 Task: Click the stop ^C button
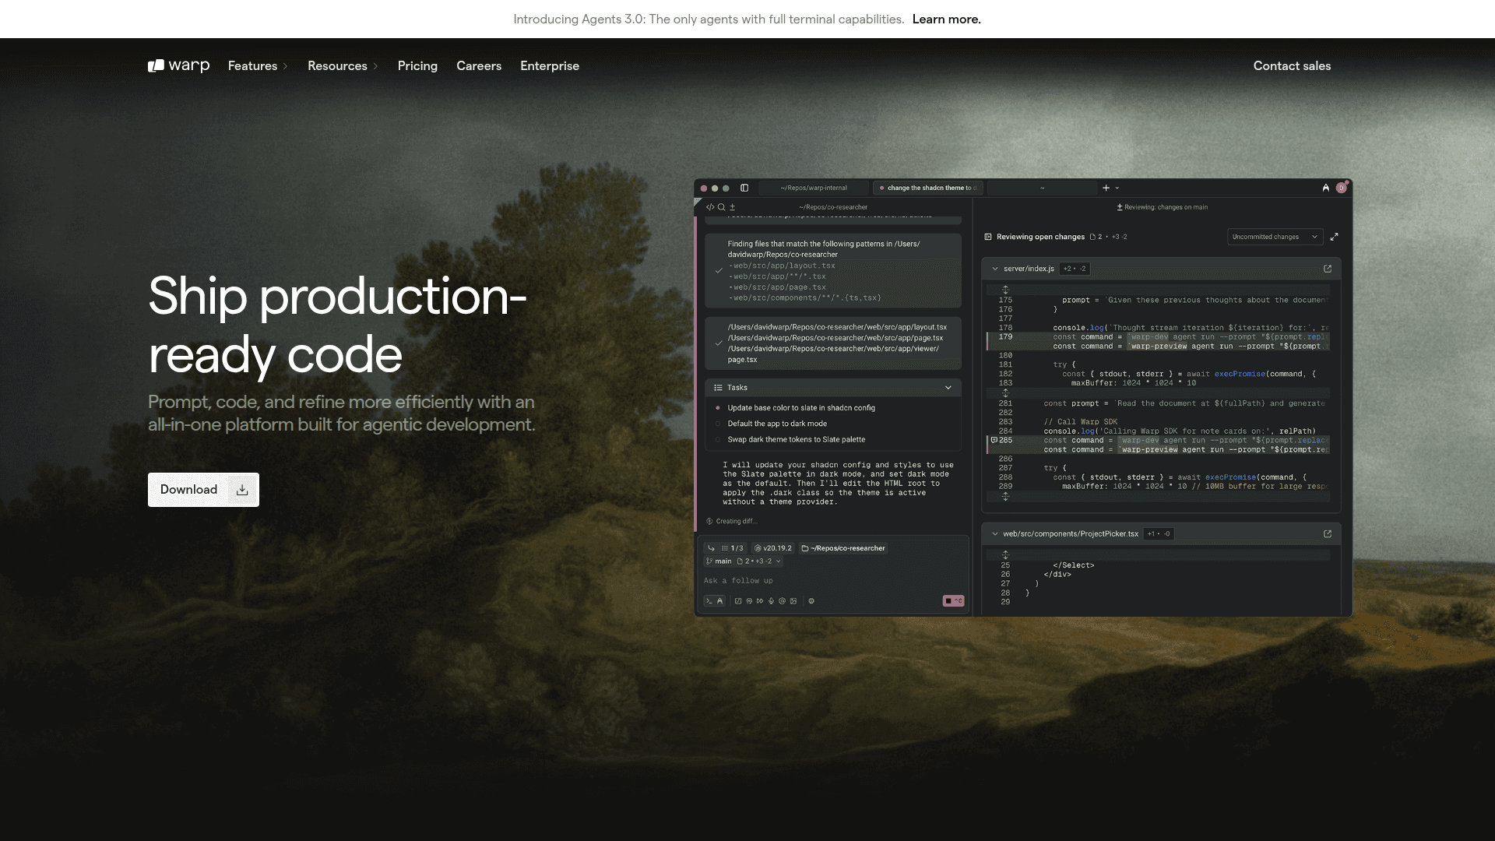tap(953, 601)
